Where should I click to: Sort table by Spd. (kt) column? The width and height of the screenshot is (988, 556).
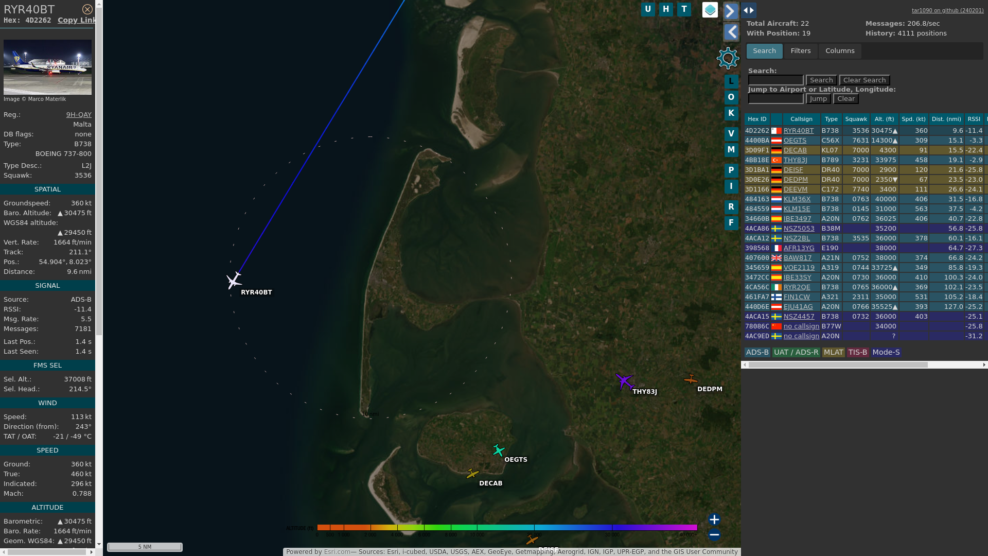[x=914, y=119]
